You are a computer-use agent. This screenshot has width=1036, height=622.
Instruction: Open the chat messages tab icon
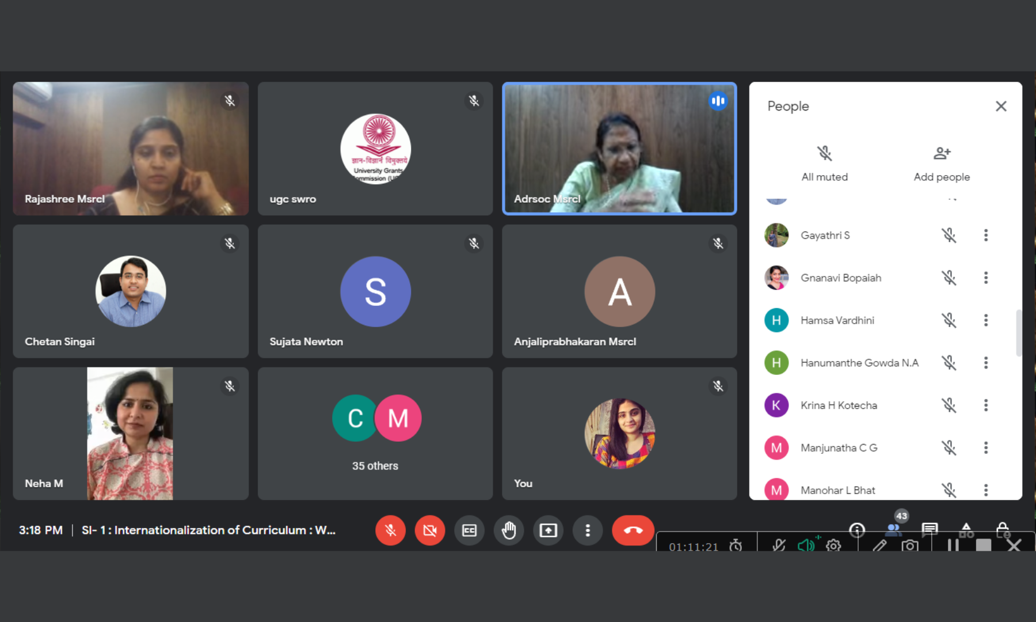[x=929, y=528]
